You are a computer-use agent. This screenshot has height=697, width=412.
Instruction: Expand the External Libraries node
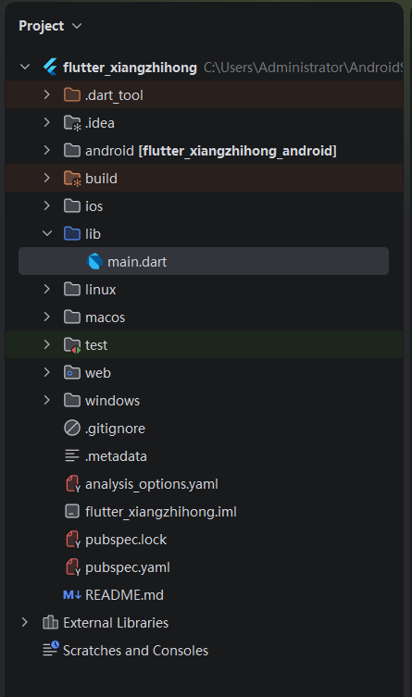[x=25, y=623]
